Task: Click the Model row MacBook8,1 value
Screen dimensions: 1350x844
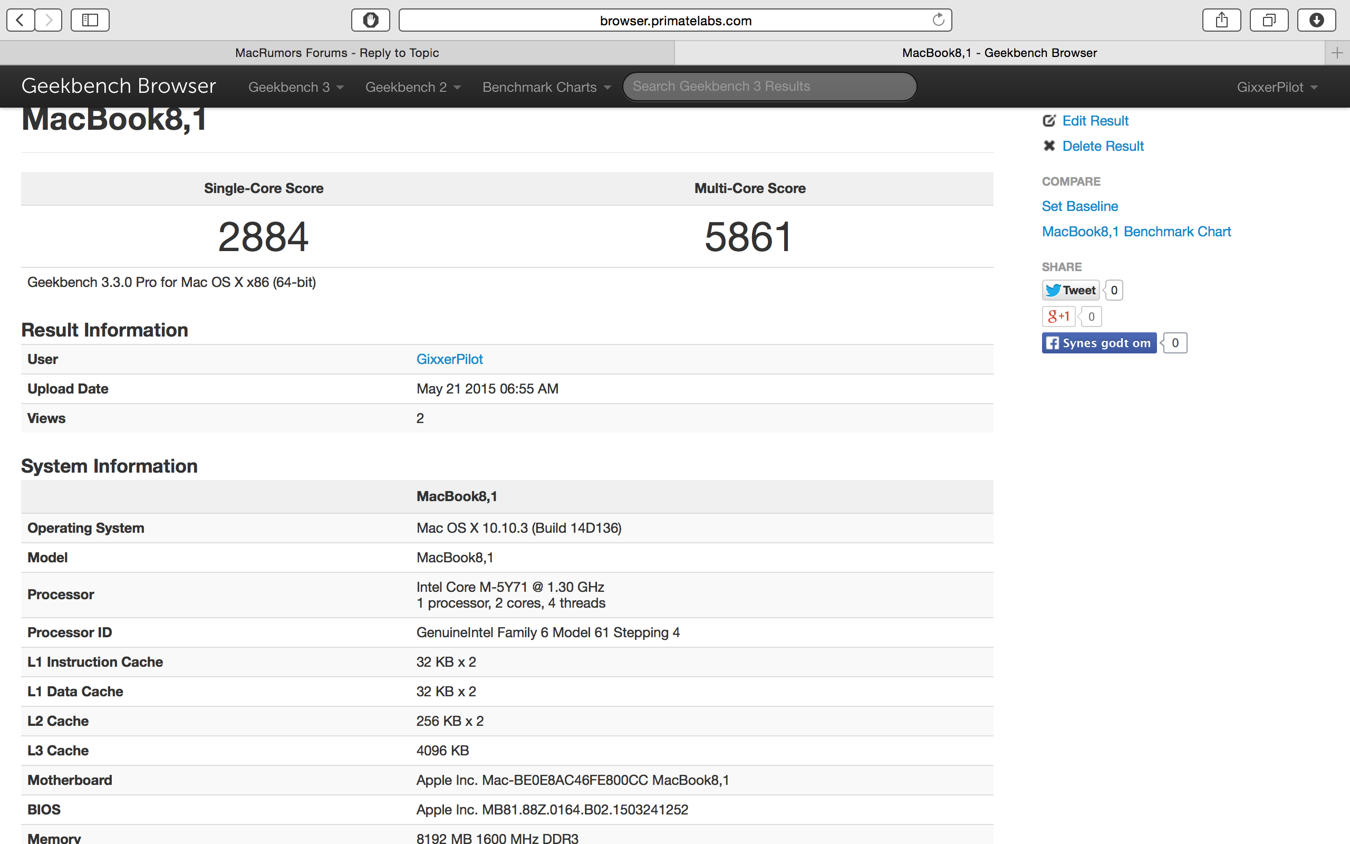Action: click(x=455, y=557)
